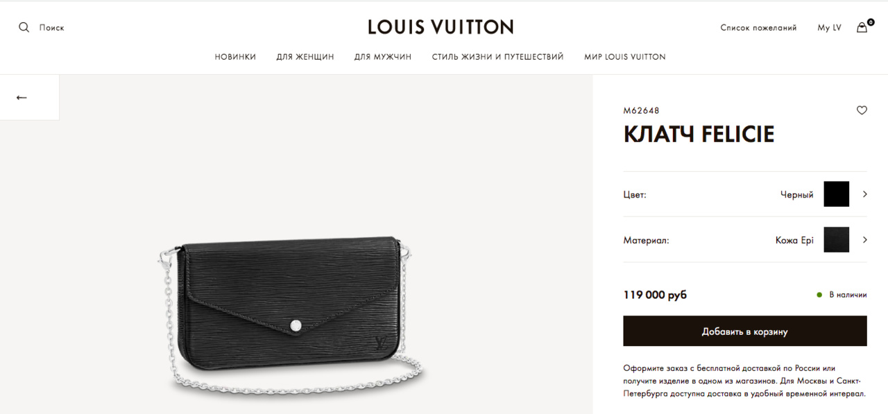This screenshot has height=414, width=888.
Task: Open the Для мужчин menu
Action: point(383,57)
